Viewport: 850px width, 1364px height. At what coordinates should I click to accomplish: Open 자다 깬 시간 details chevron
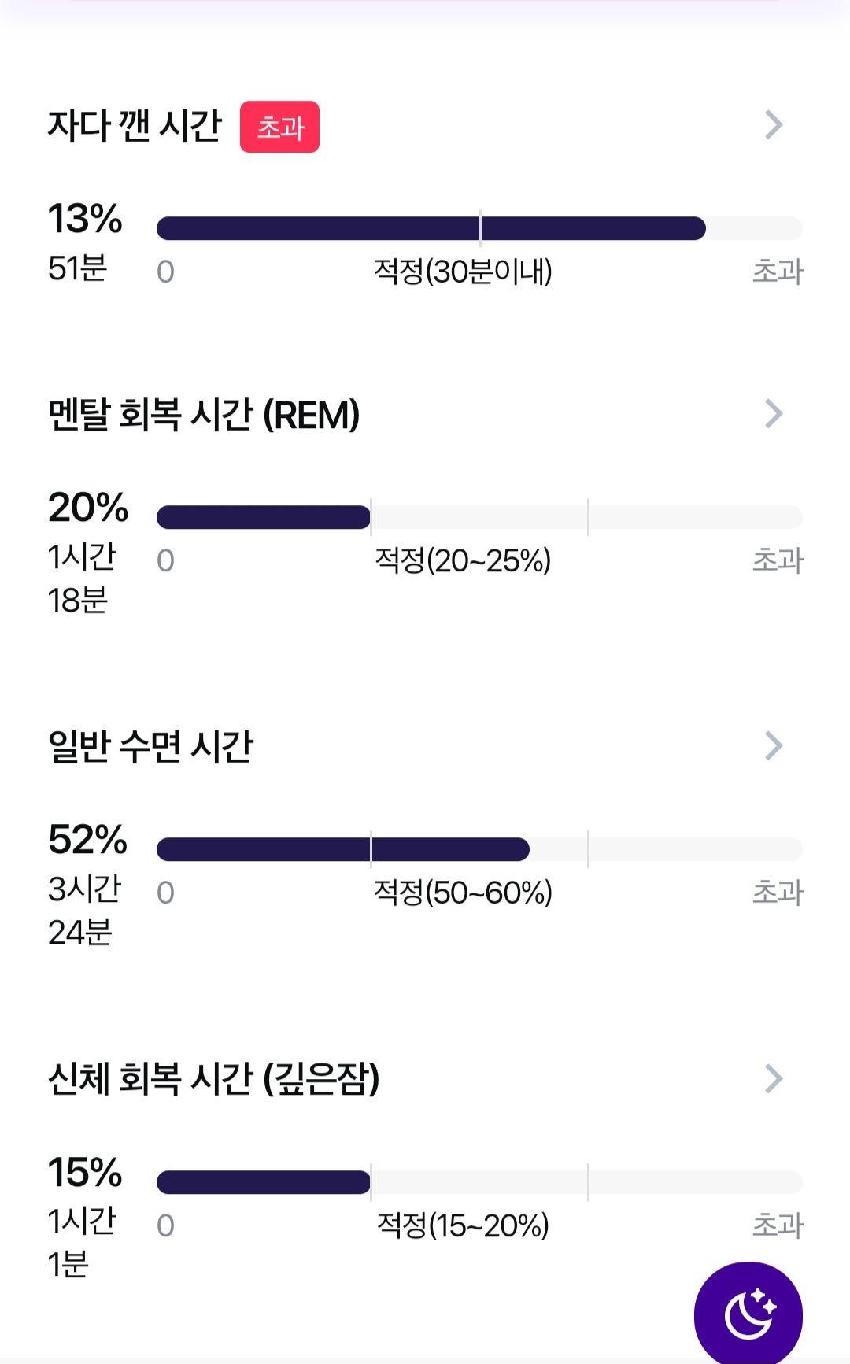point(774,124)
